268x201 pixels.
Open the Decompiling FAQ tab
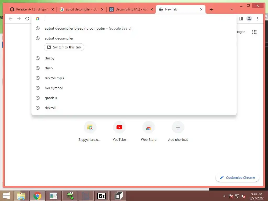coord(131,9)
